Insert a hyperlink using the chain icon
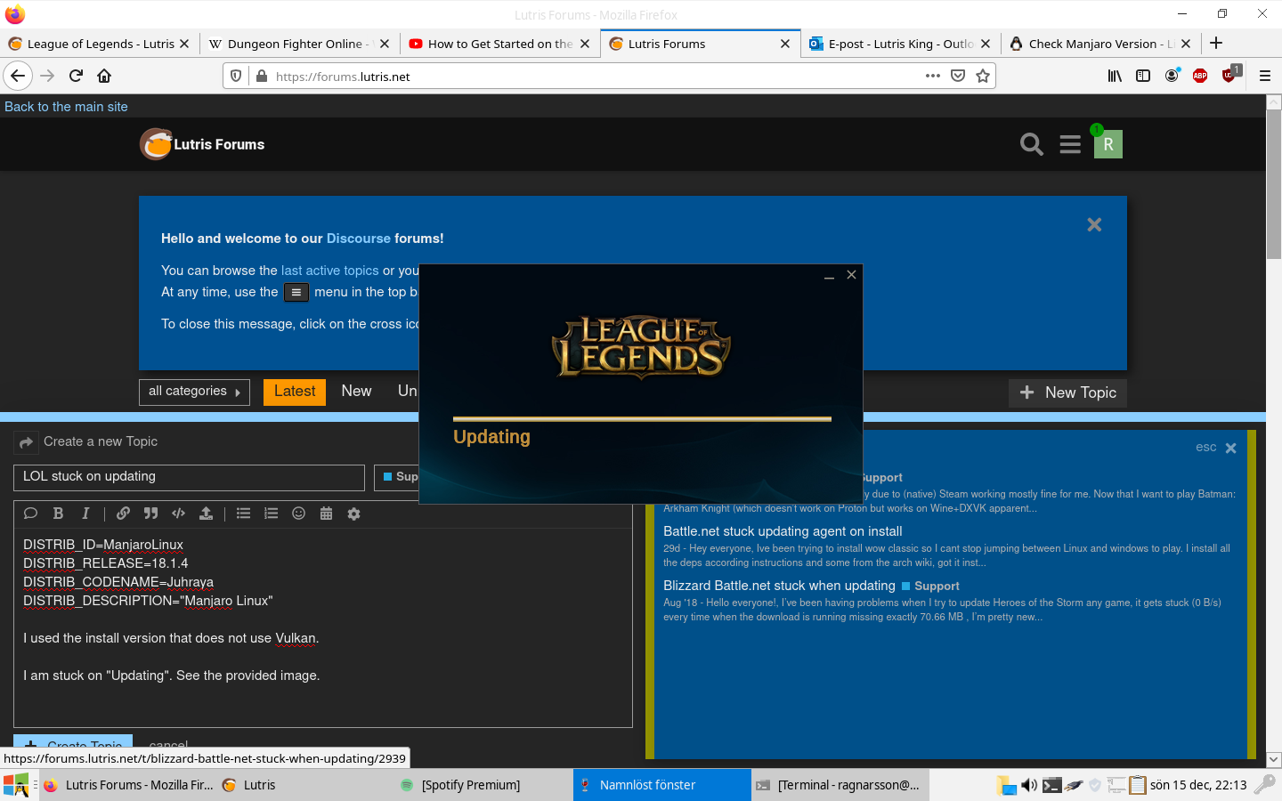 pyautogui.click(x=123, y=514)
